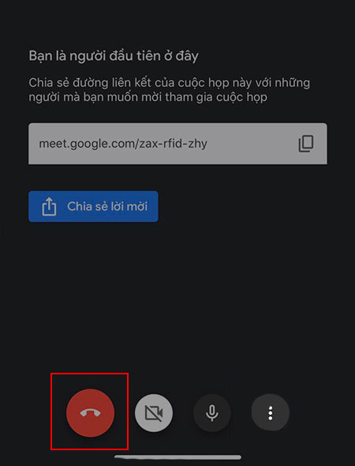The width and height of the screenshot is (355, 466).
Task: Turn the camera back on
Action: pyautogui.click(x=154, y=413)
